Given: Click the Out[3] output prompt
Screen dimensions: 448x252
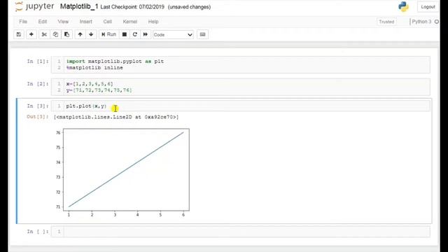Looking at the screenshot, I should (37, 117).
